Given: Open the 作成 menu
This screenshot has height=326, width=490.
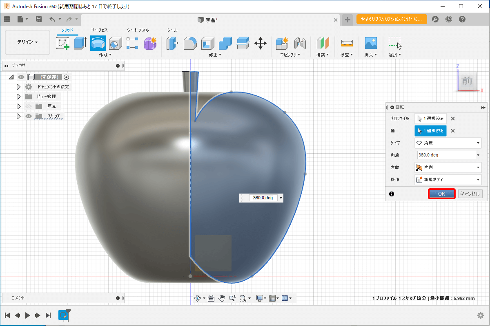Looking at the screenshot, I should click(x=105, y=55).
